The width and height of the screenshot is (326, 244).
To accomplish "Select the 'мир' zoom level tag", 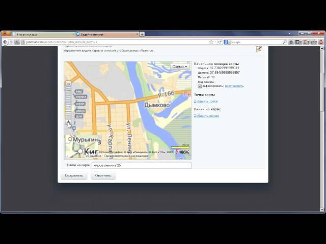I will click(79, 91).
